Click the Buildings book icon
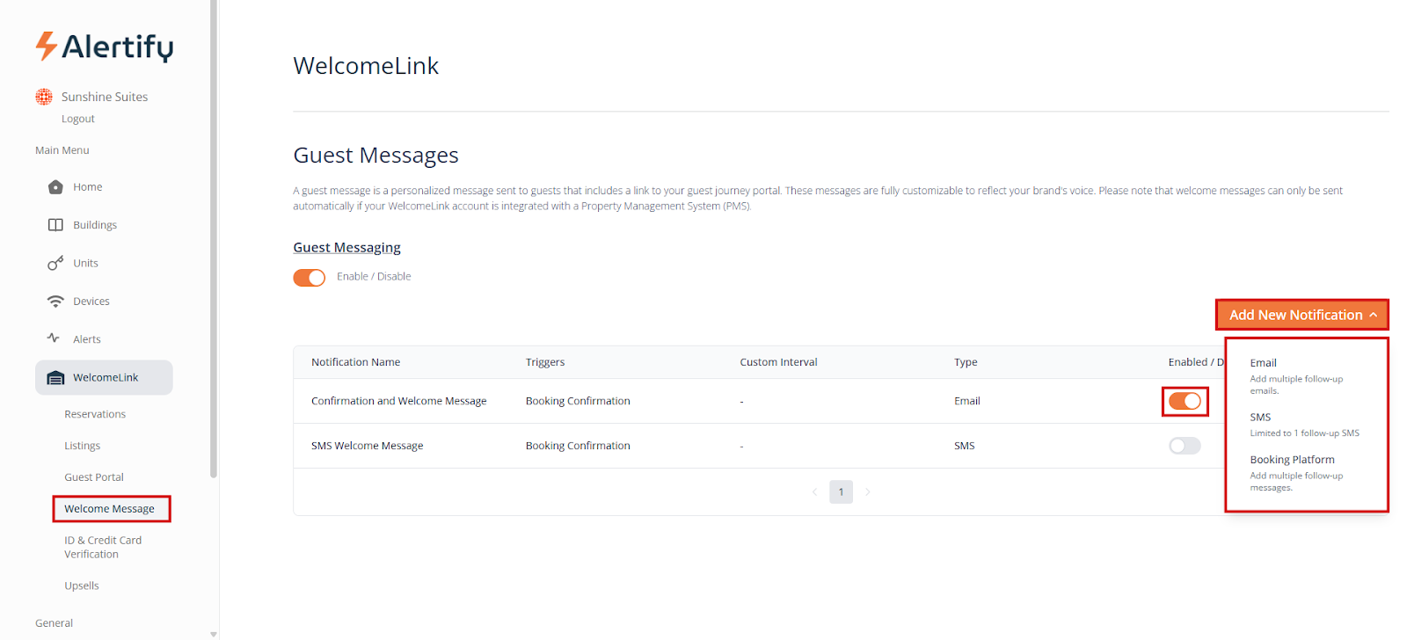1407x640 pixels. tap(55, 225)
